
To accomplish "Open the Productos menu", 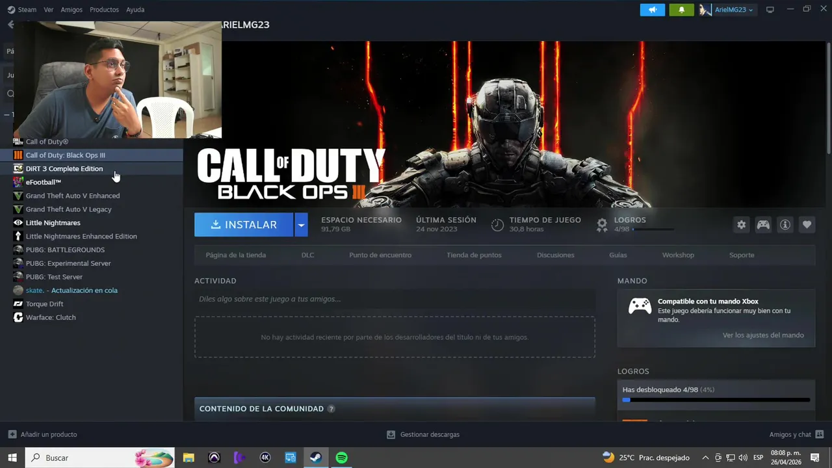I will tap(104, 10).
